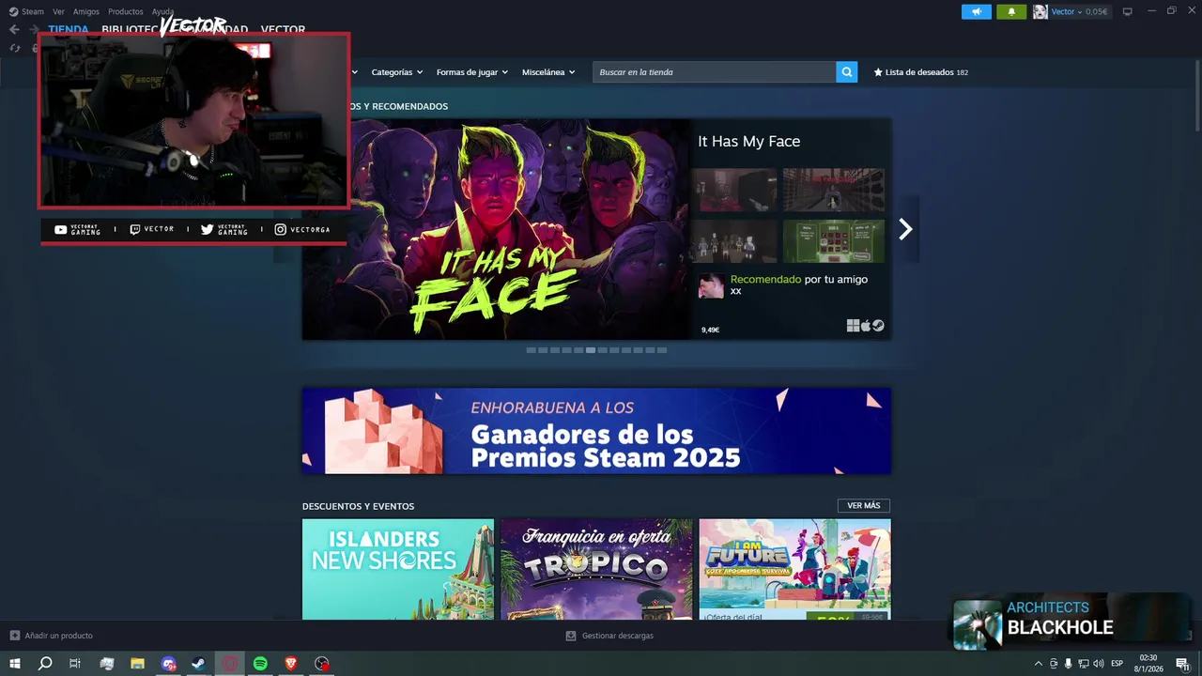
Task: Open the Productos menu
Action: [125, 11]
